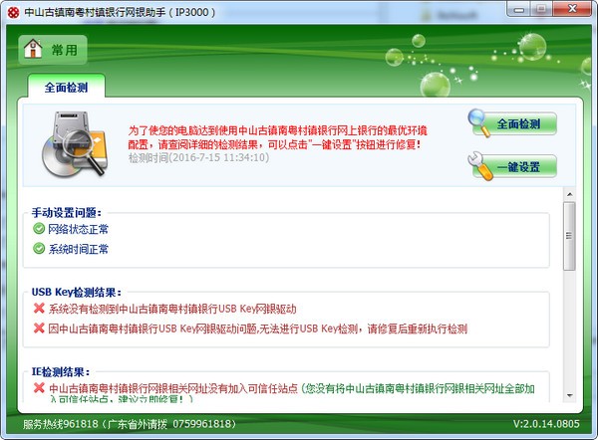
Task: Click red X beside 因中山古镇…无法进行USB Key检测
Action: pyautogui.click(x=39, y=328)
